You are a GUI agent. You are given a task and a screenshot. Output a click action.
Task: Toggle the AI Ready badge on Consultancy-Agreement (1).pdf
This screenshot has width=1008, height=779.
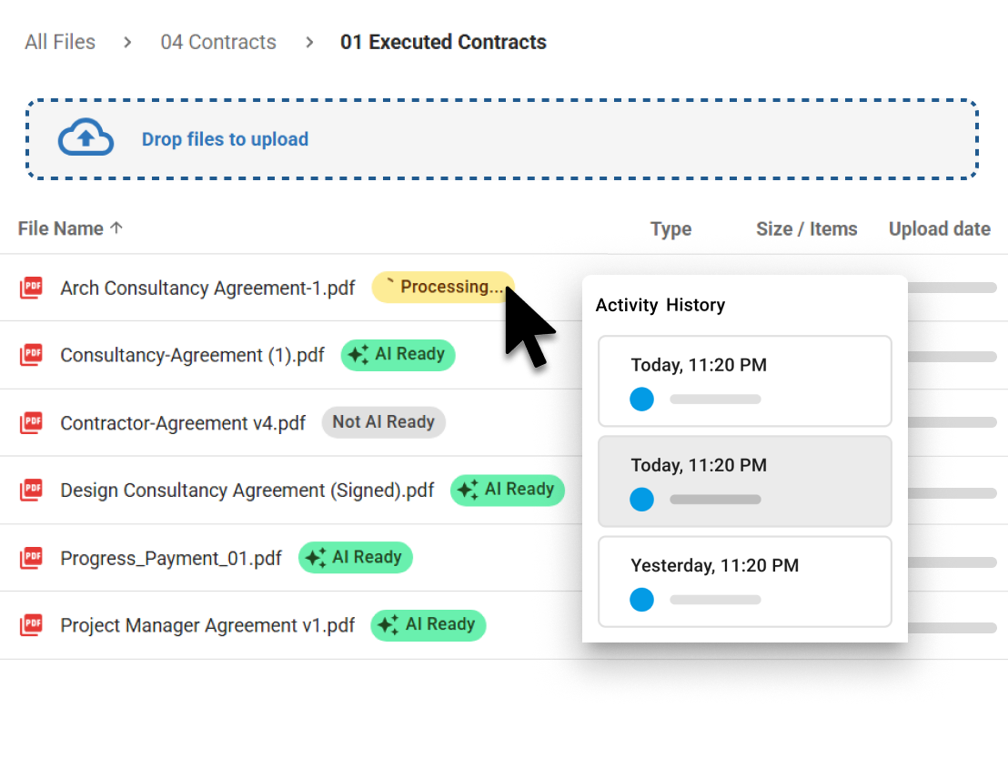pos(398,355)
